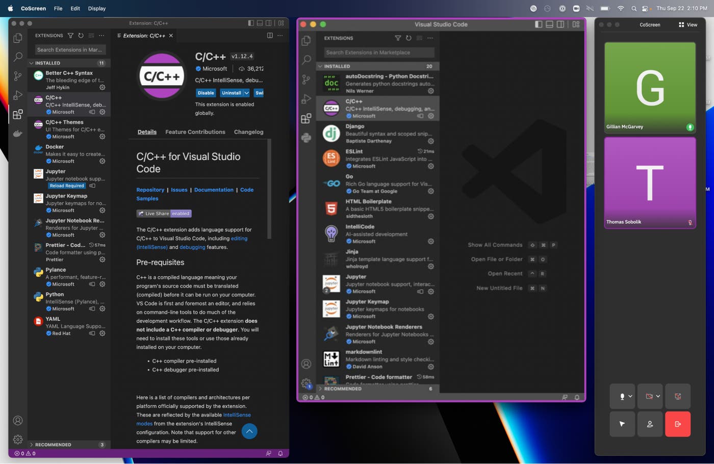Open Docker view in left activity bar

(18, 133)
